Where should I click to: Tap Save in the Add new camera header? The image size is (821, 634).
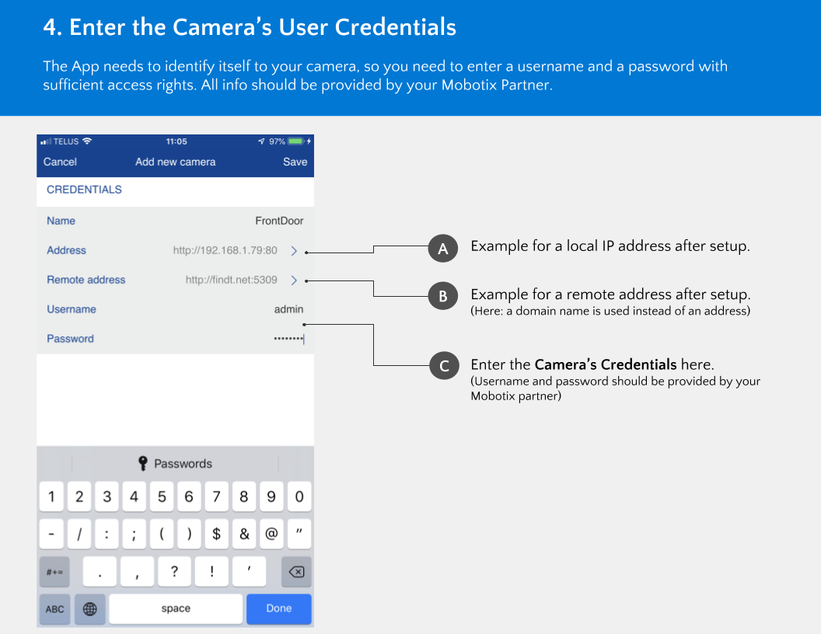pos(295,162)
